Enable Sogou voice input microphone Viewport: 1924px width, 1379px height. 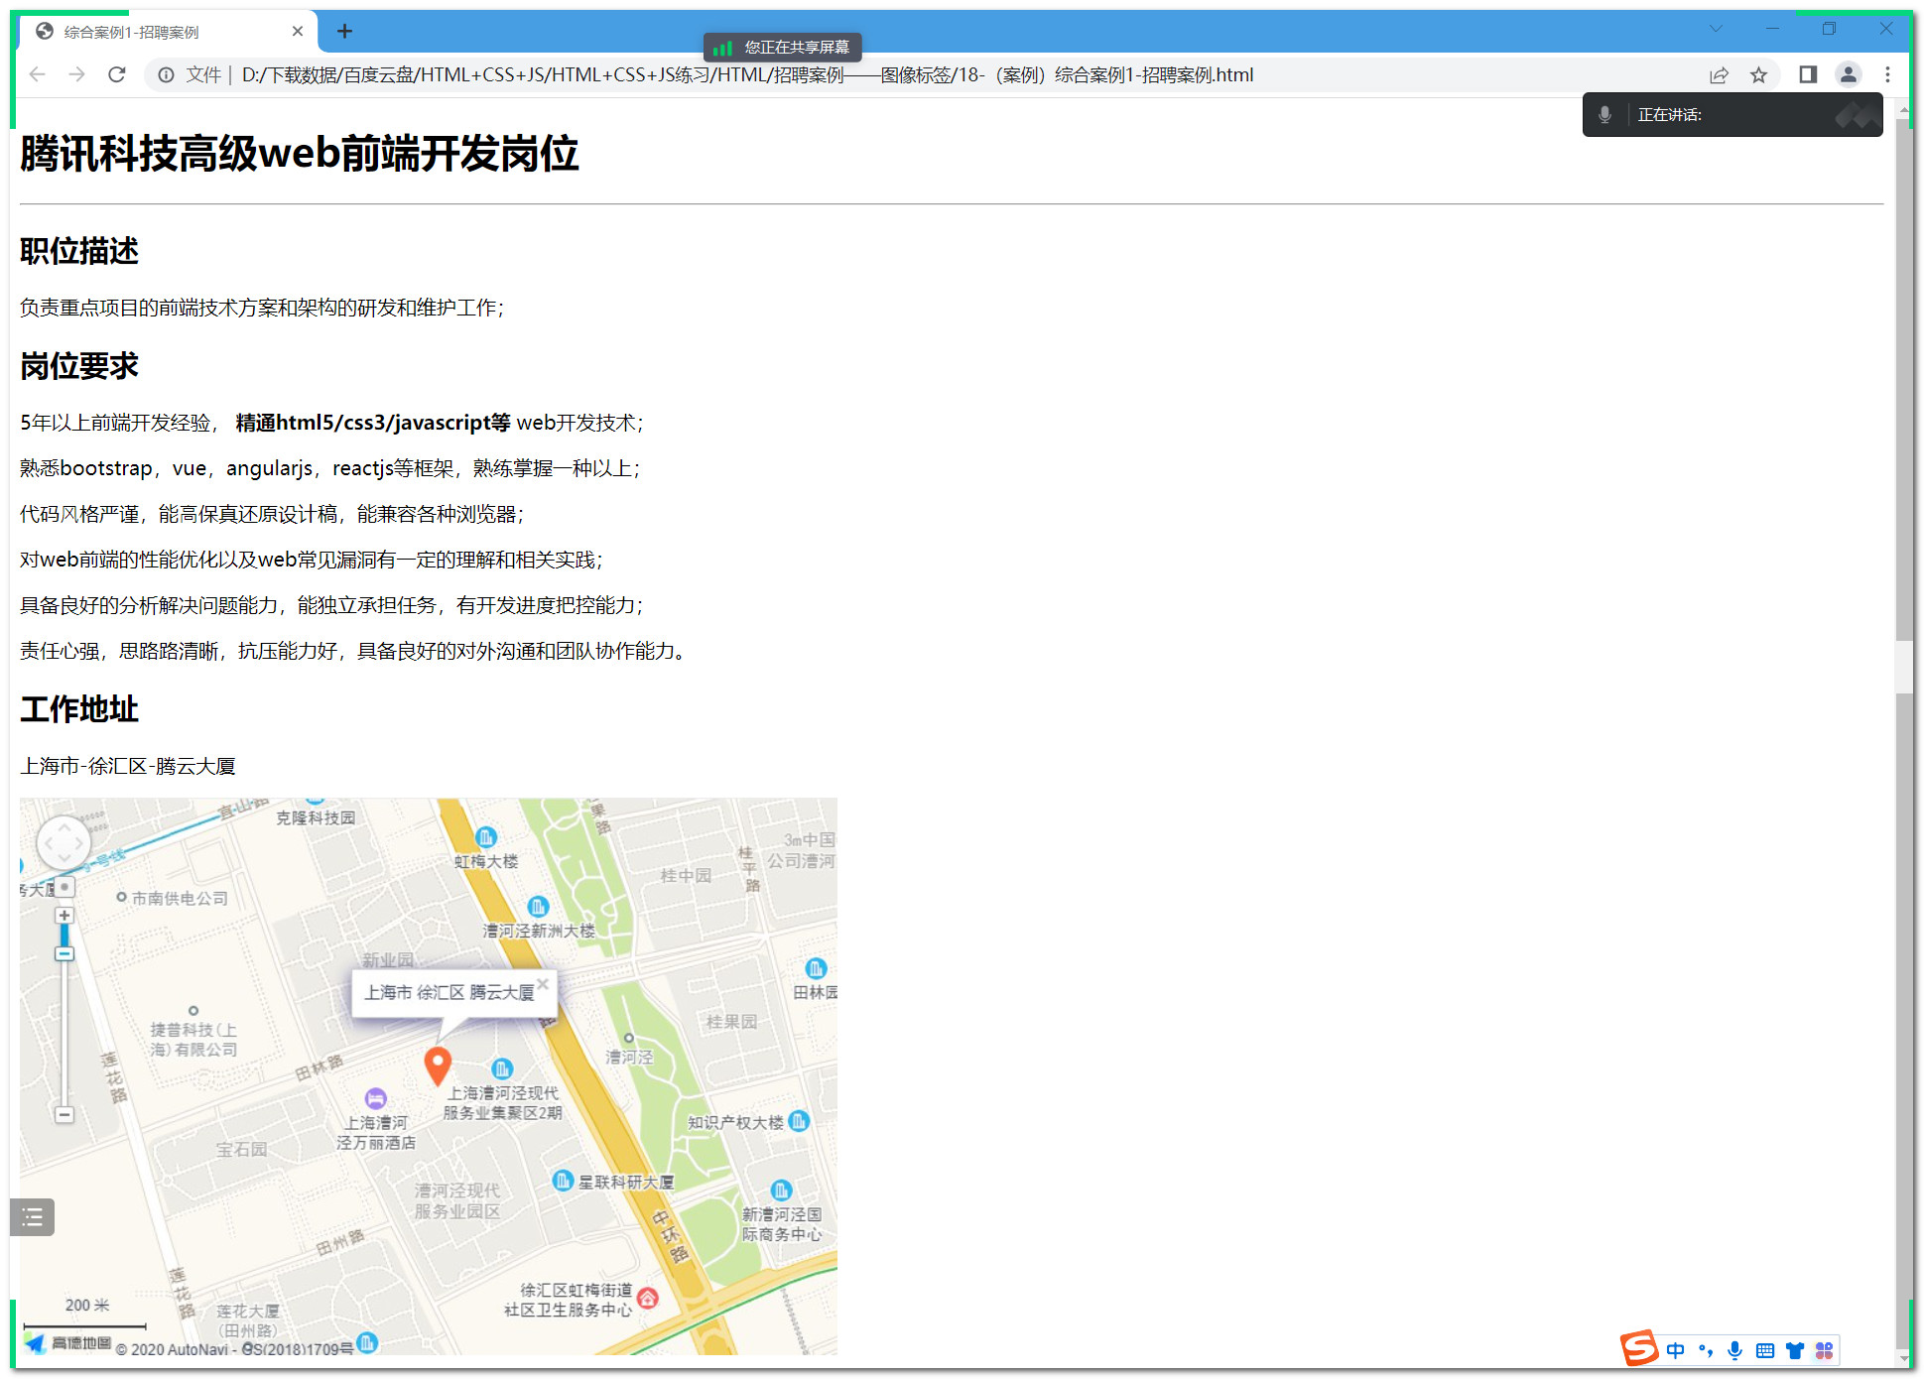[x=1734, y=1350]
